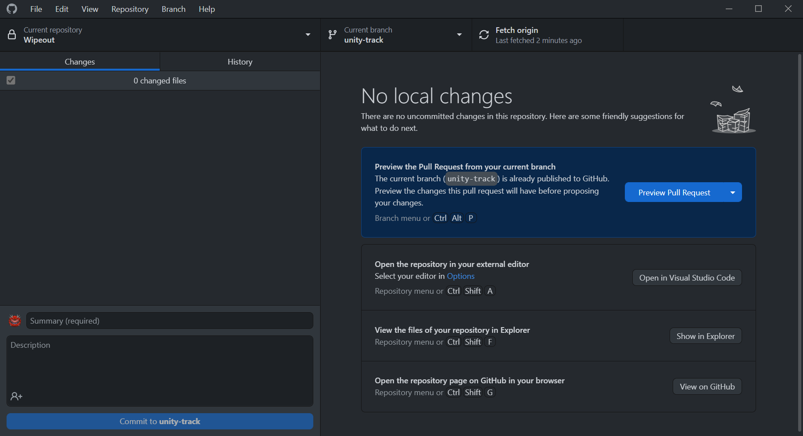Viewport: 803px width, 436px height.
Task: Click the repository lock icon
Action: tap(12, 34)
